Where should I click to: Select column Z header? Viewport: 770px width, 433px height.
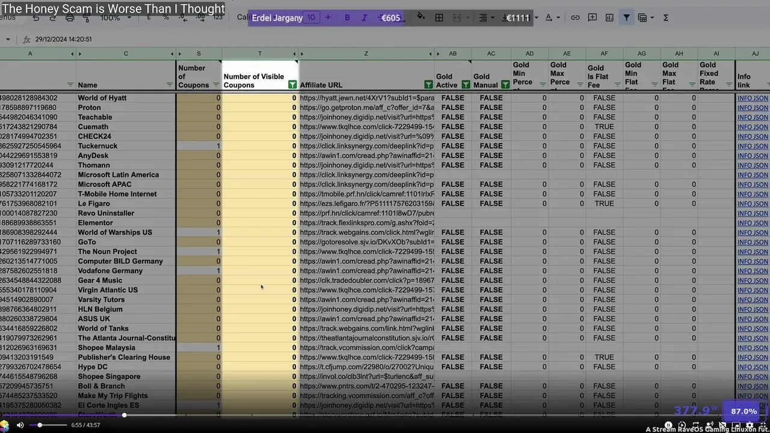tap(366, 54)
